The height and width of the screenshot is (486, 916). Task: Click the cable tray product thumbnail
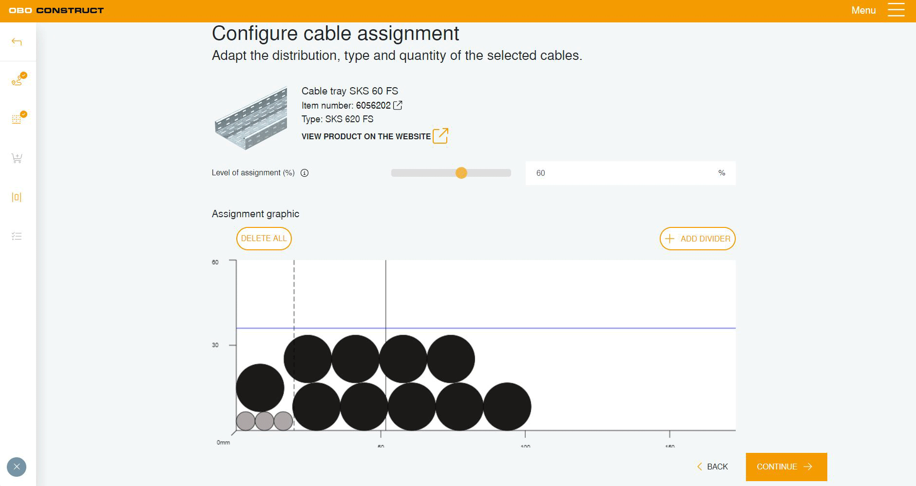[251, 118]
